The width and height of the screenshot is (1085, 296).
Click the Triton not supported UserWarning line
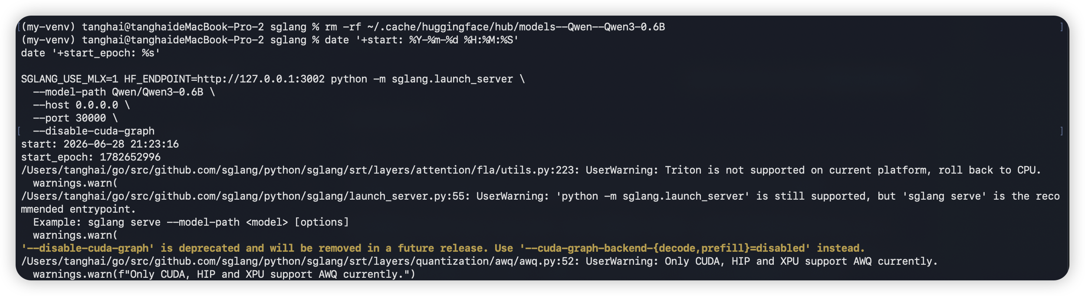[531, 170]
